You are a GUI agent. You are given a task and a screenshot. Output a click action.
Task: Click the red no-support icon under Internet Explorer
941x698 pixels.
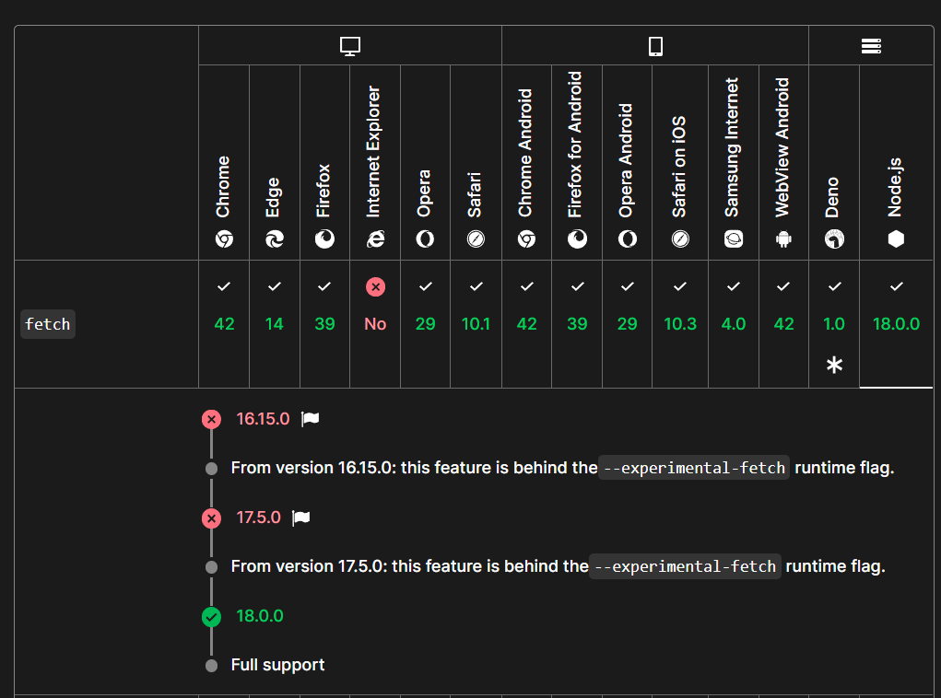tap(375, 286)
